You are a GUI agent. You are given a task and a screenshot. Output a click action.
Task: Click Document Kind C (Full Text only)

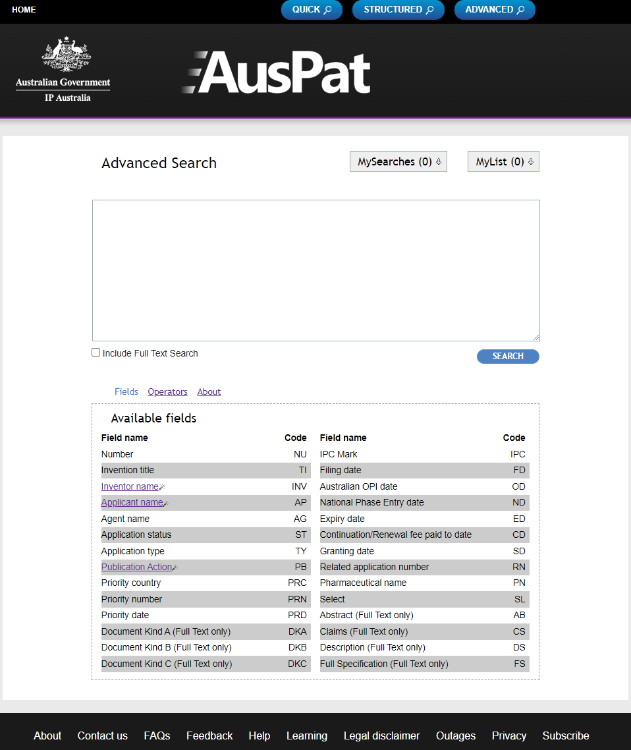(167, 664)
